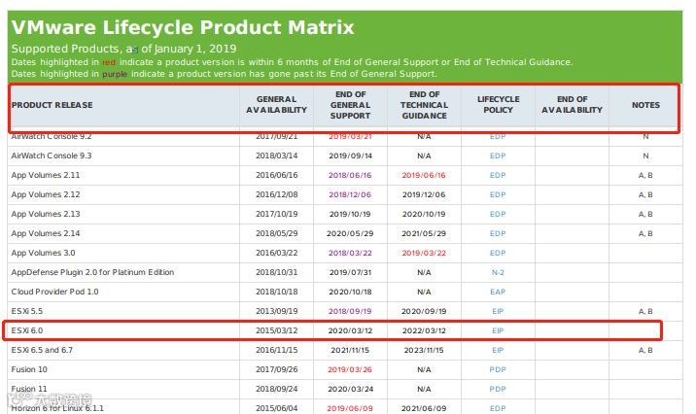Click 'AppDefense Plugin 2.0 for Platinum Edition' cell
Image resolution: width=696 pixels, height=414 pixels.
click(x=92, y=272)
